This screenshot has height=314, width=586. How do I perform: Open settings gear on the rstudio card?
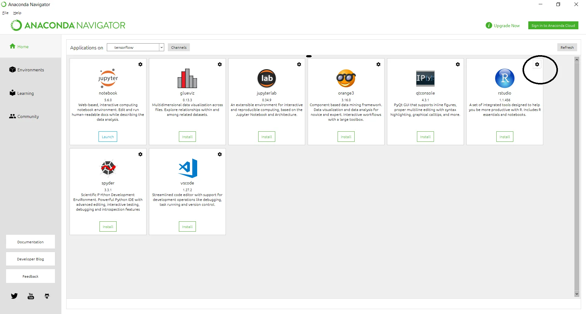[x=537, y=64]
